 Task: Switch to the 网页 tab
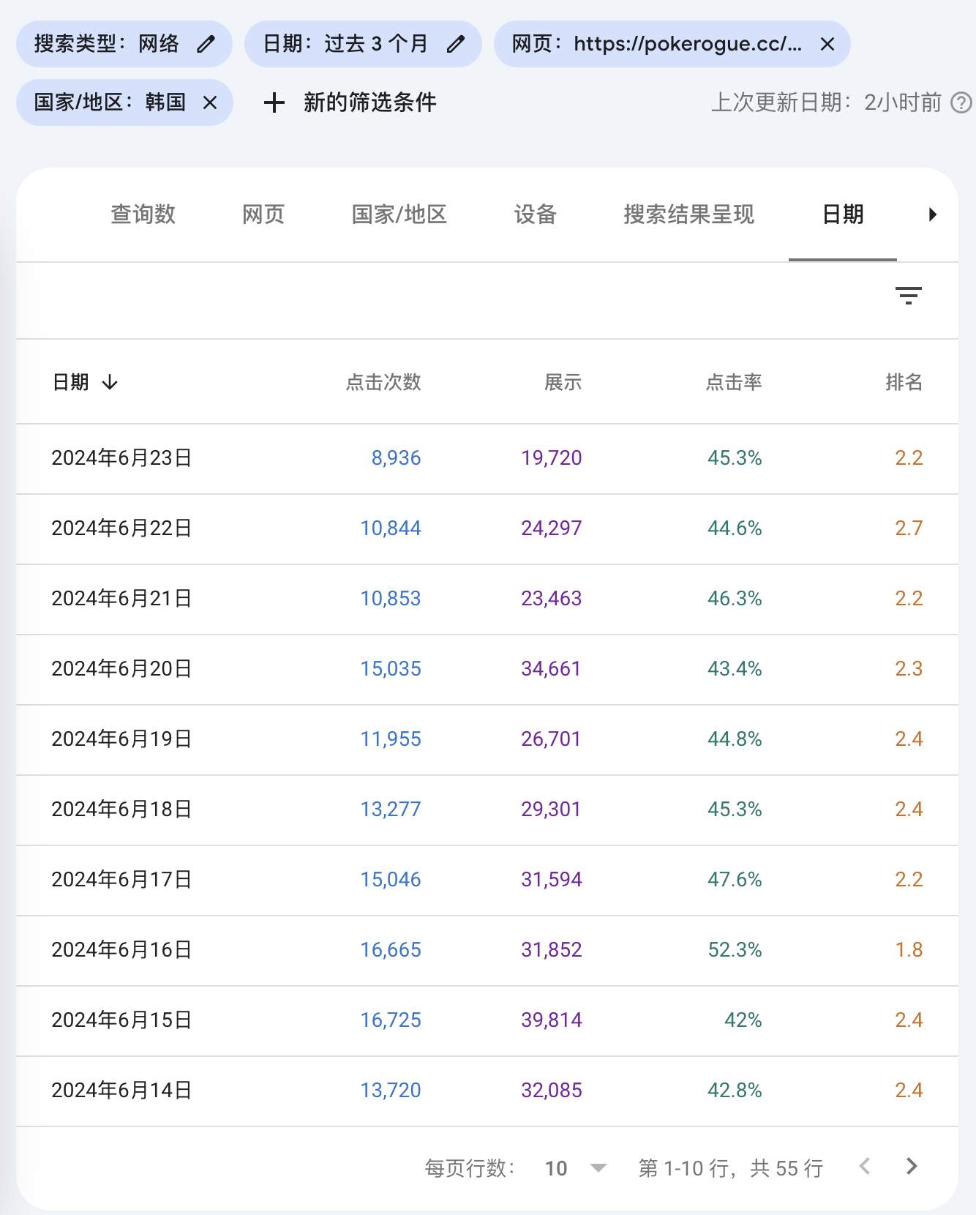coord(263,214)
